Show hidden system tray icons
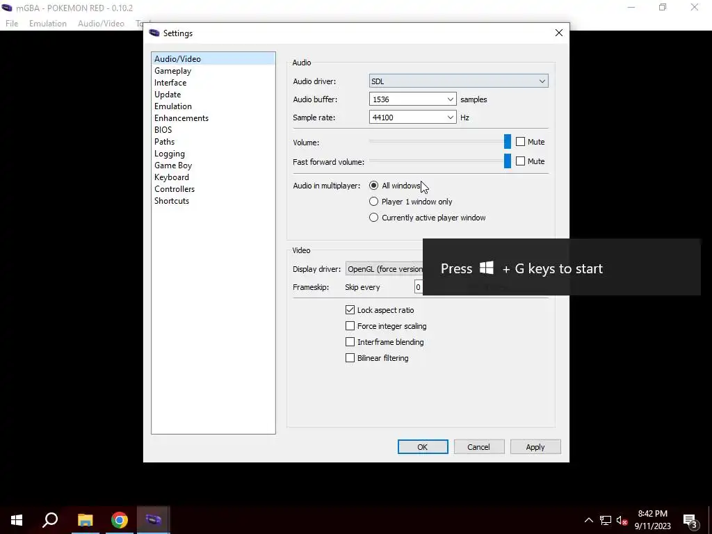Image resolution: width=712 pixels, height=534 pixels. 588,520
